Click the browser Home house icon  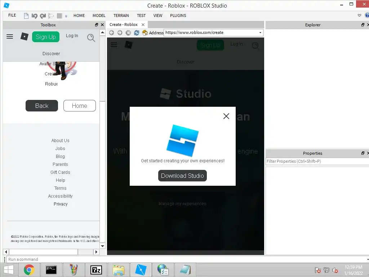click(x=145, y=33)
